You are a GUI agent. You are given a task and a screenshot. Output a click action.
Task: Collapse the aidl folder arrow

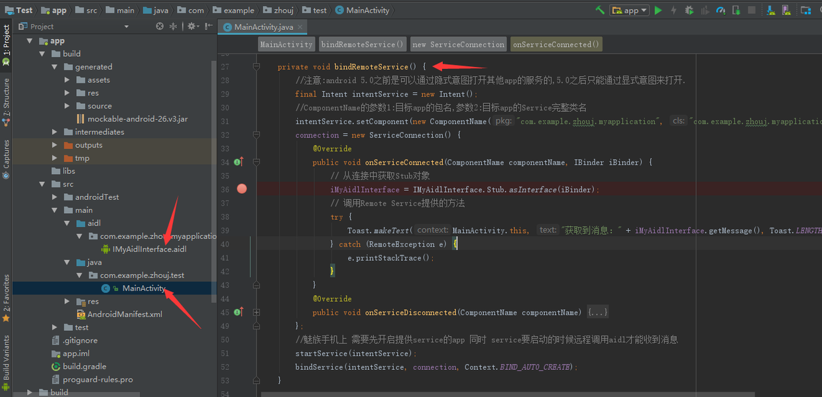(x=68, y=223)
